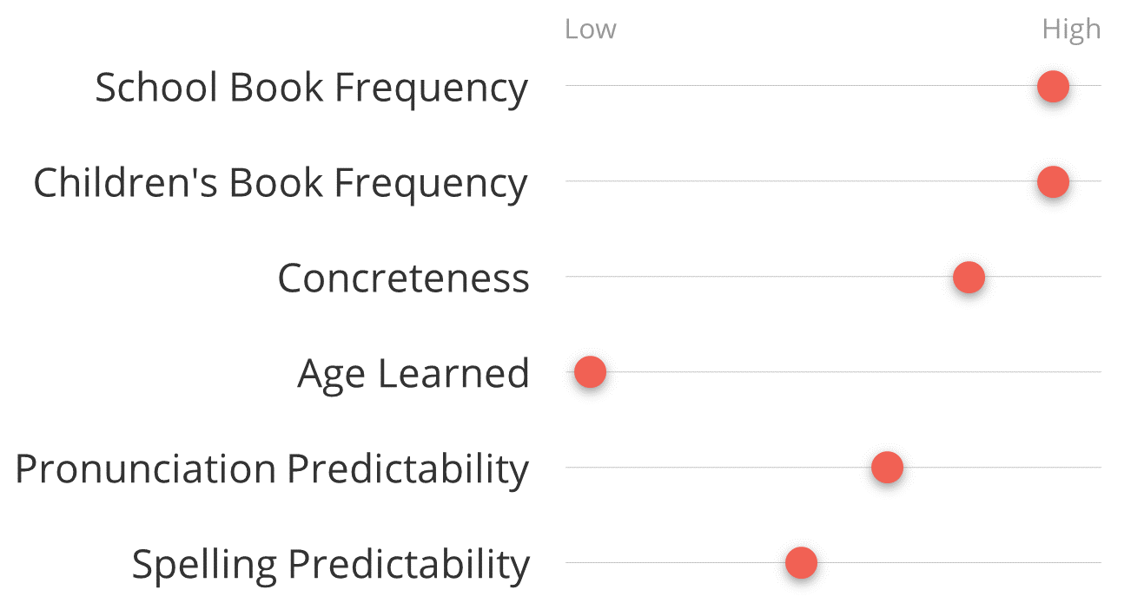Click the High scale heading
1131x616 pixels.
tap(1071, 30)
